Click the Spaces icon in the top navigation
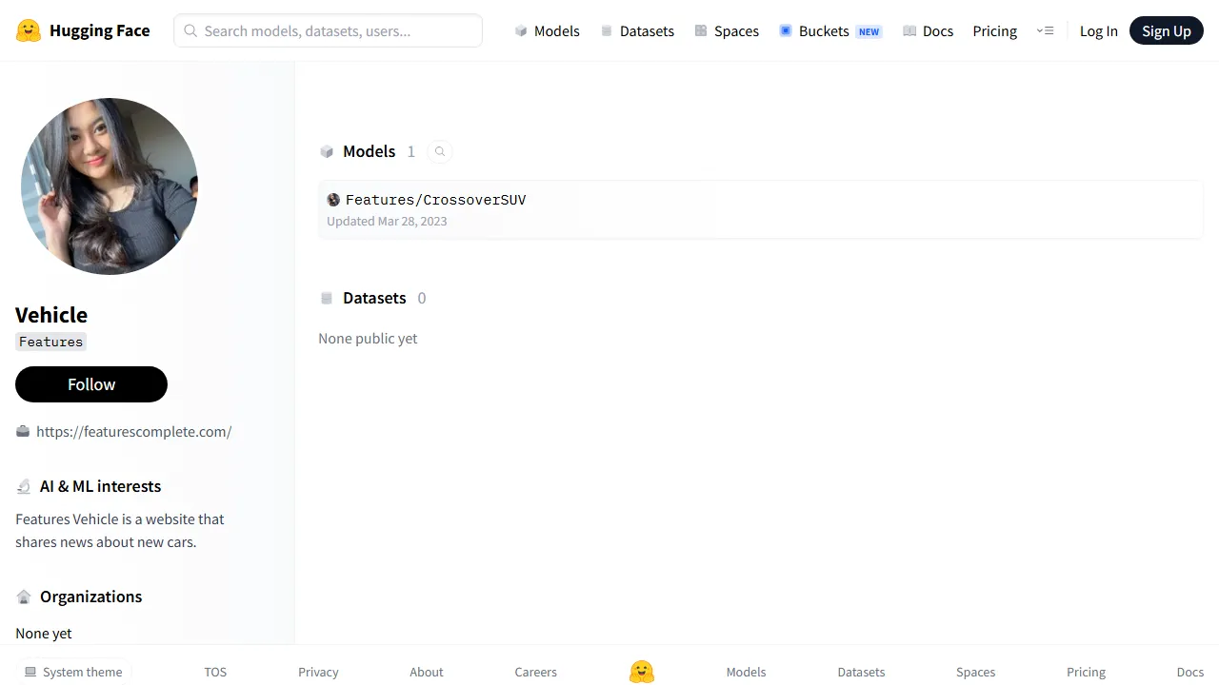 coord(701,31)
